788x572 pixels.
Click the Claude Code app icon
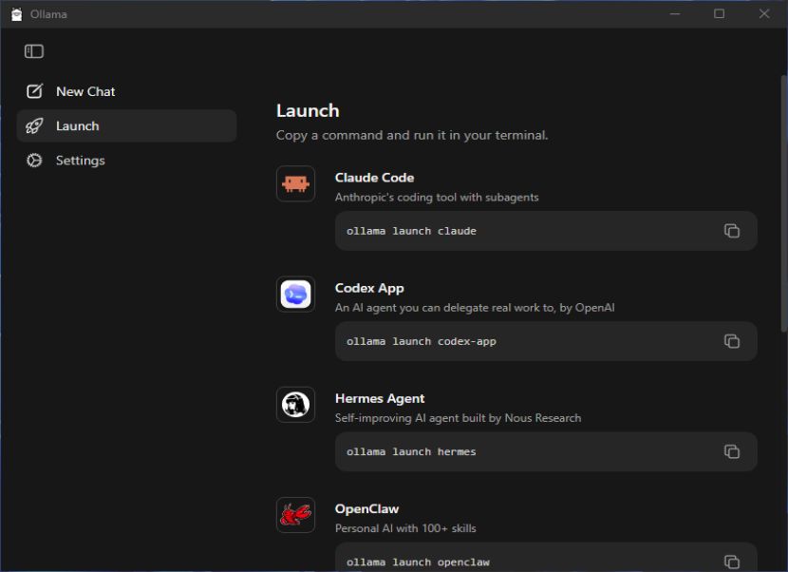point(295,183)
